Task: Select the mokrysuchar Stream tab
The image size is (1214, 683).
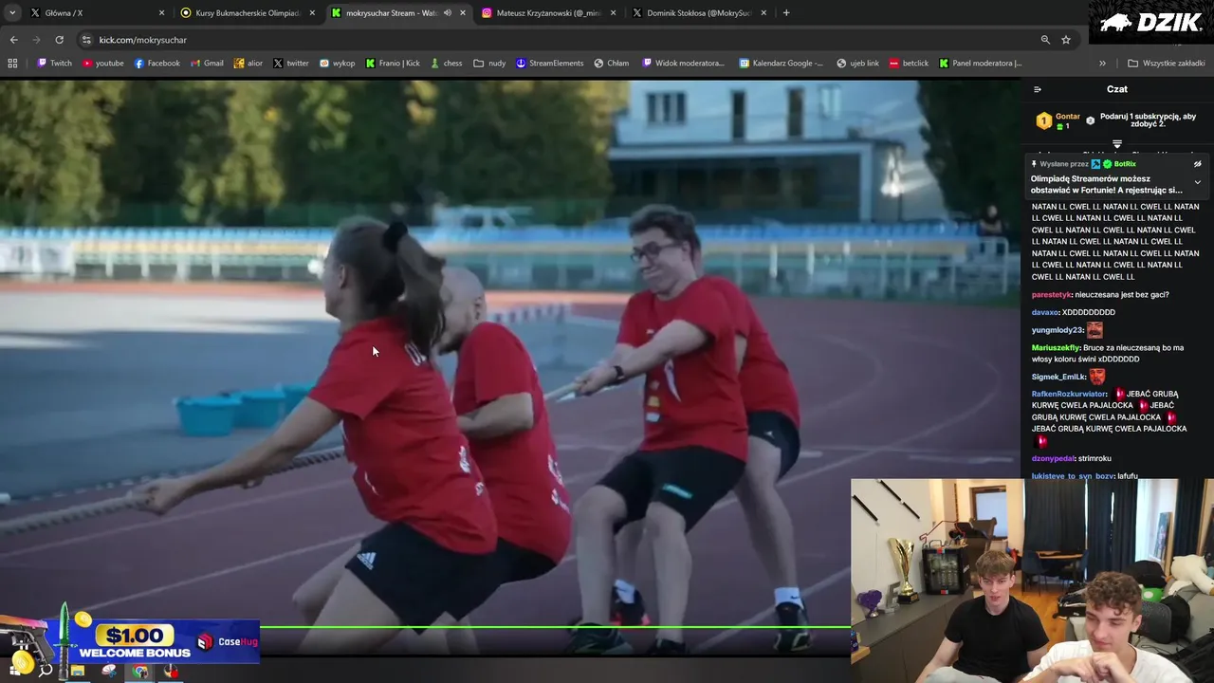Action: tap(398, 13)
